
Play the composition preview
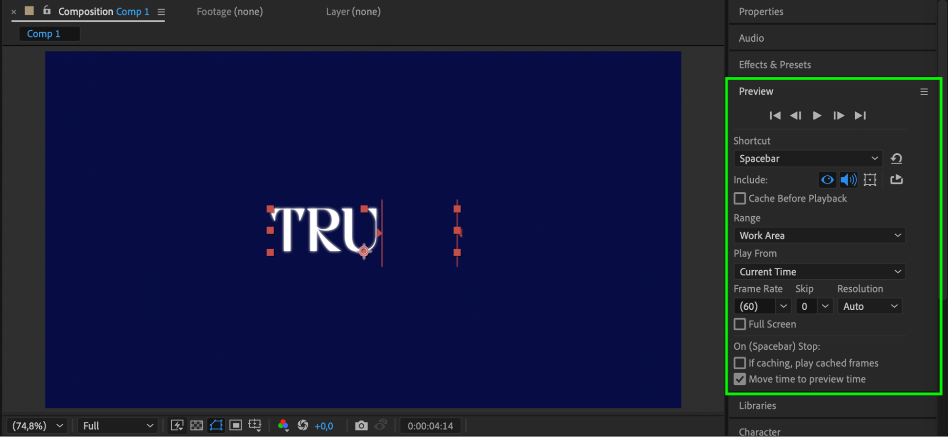[817, 115]
